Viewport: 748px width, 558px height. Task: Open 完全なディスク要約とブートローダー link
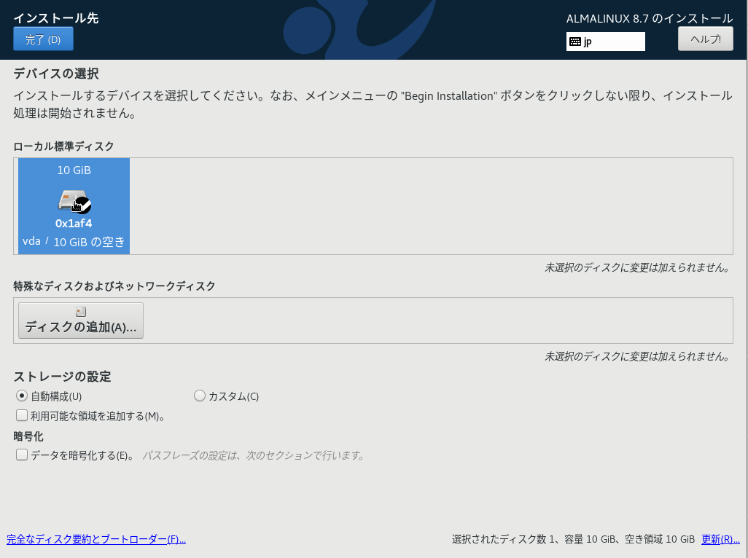point(96,539)
